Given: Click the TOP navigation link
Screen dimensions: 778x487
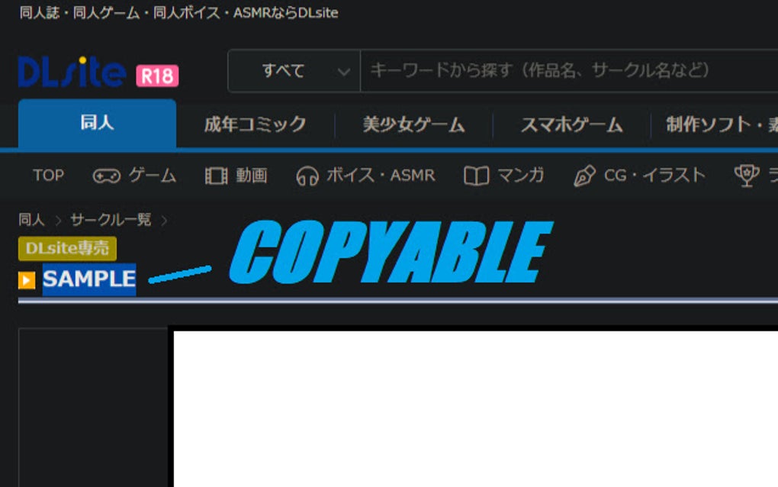Looking at the screenshot, I should [x=47, y=176].
